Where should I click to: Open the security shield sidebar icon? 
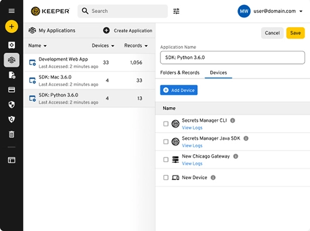pyautogui.click(x=12, y=105)
